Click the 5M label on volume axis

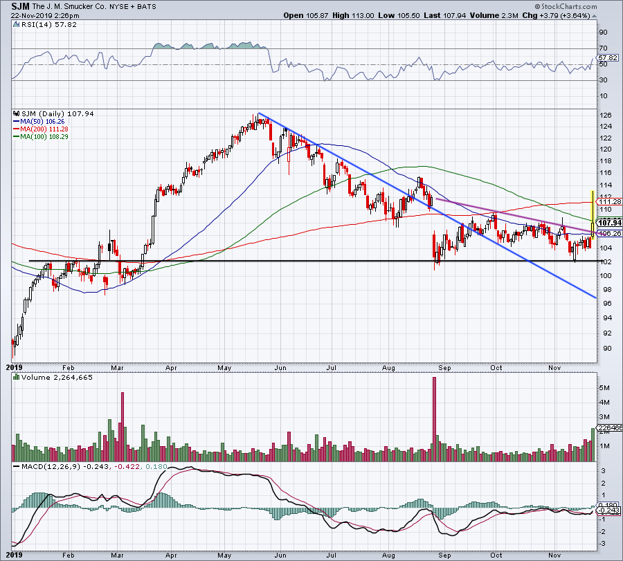coord(604,387)
